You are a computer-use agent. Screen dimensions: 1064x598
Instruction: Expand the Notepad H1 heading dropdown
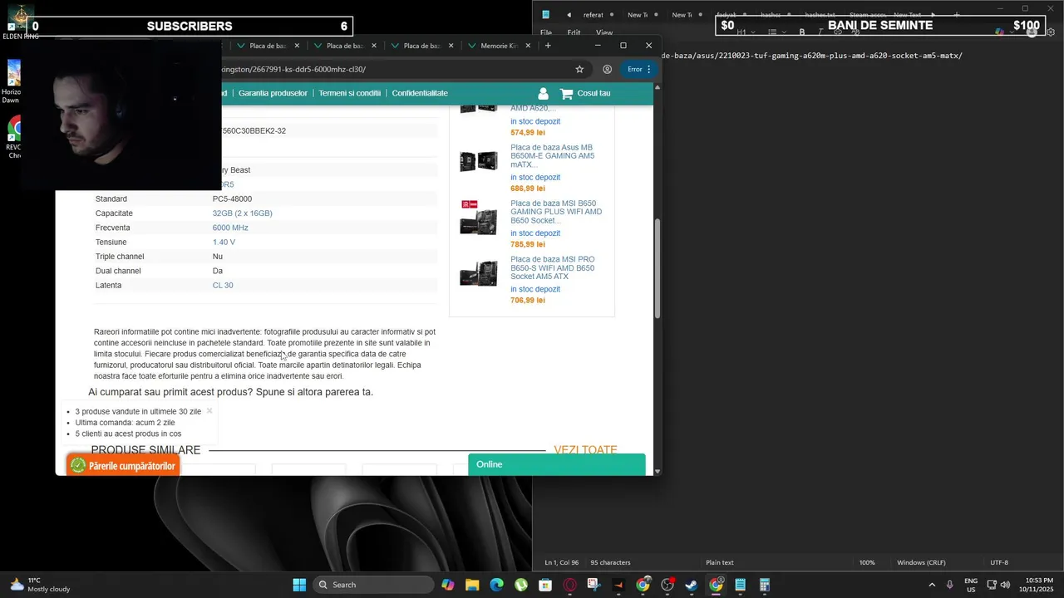pos(746,32)
